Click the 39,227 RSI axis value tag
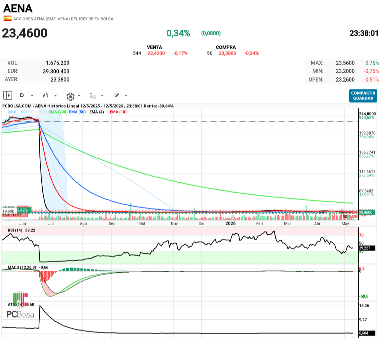381x338 pixels. [x=367, y=248]
